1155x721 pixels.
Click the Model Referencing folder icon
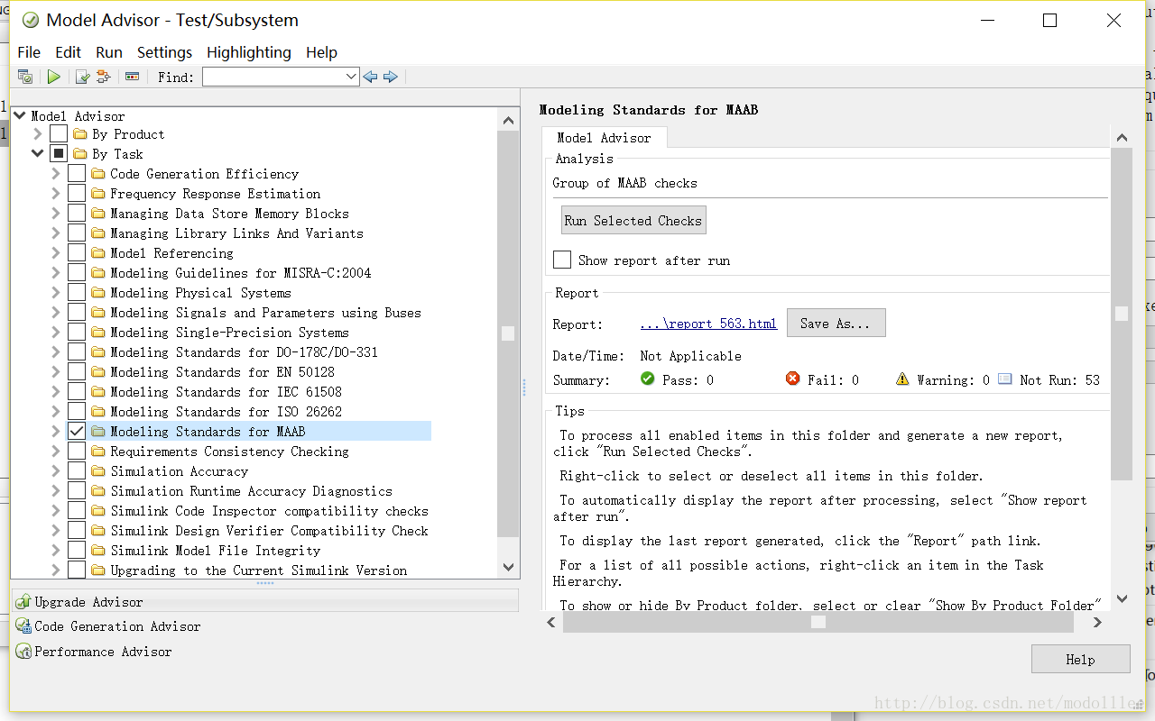click(x=97, y=253)
